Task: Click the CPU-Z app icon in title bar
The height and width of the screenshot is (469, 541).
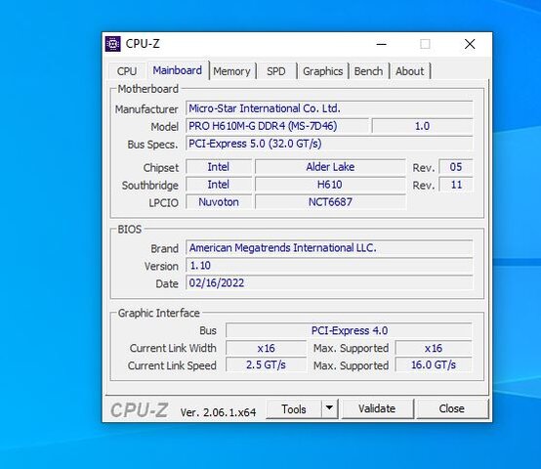Action: coord(113,44)
